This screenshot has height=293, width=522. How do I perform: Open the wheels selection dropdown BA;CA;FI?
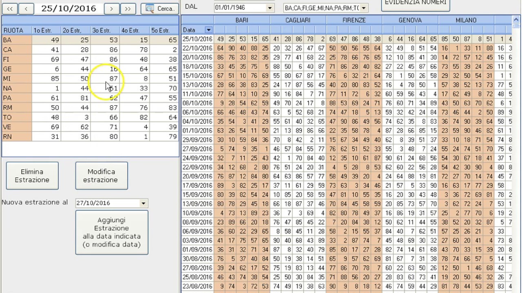pyautogui.click(x=364, y=8)
